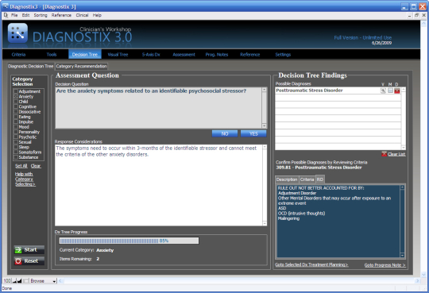This screenshot has width=429, height=293.
Task: Check the Psychotic category checkbox
Action: (16, 137)
